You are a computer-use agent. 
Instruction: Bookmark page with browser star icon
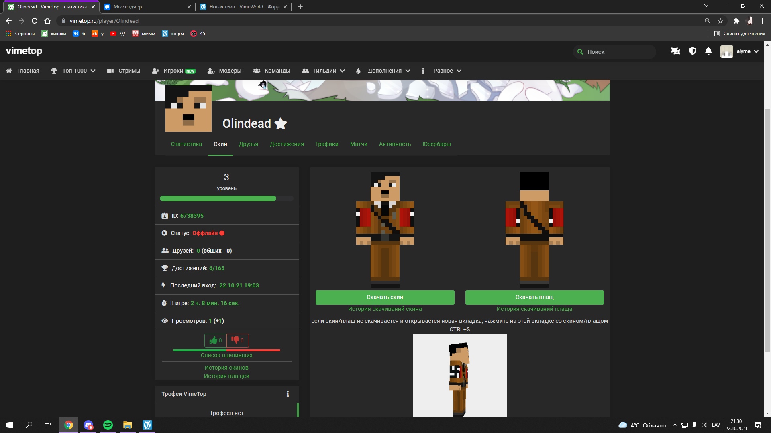coord(720,21)
